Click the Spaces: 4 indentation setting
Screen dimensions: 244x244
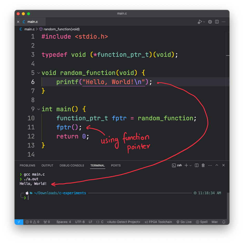(64, 222)
